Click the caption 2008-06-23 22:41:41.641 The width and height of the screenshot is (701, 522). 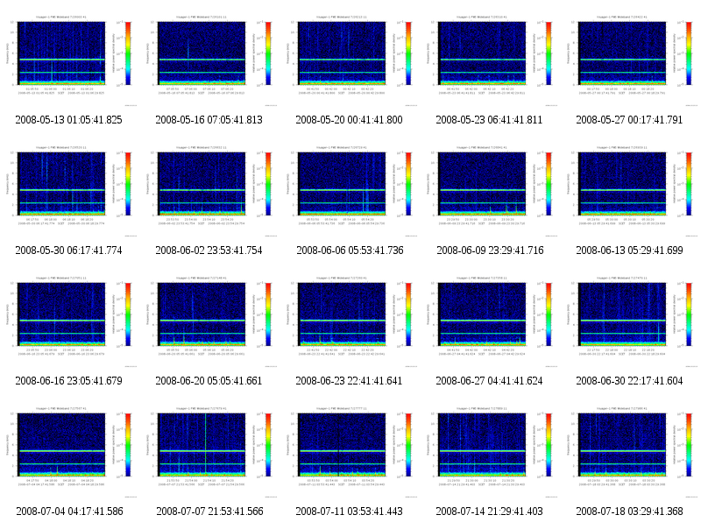click(349, 381)
